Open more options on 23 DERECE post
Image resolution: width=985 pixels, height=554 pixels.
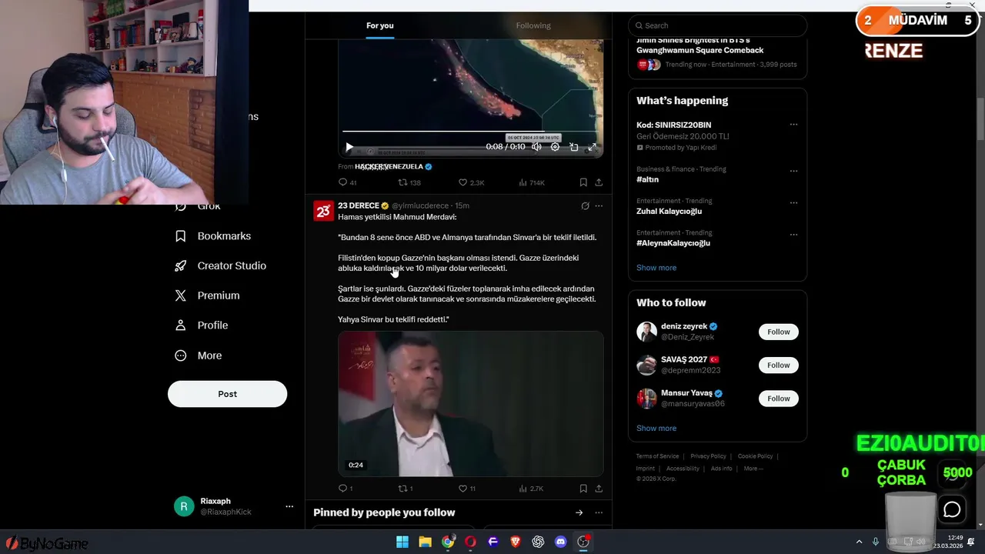tap(599, 206)
